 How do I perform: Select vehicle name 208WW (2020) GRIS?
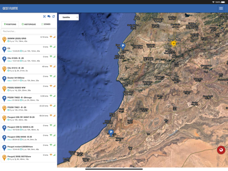click(x=17, y=38)
